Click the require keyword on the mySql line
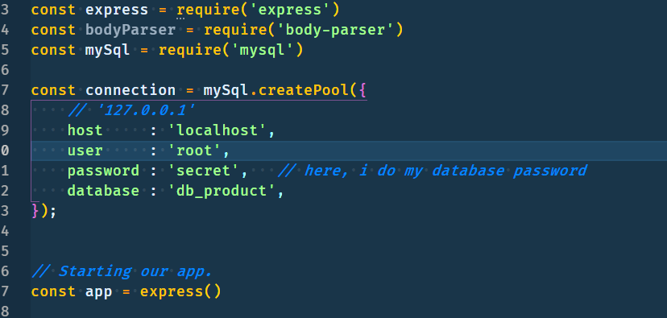 pos(190,50)
